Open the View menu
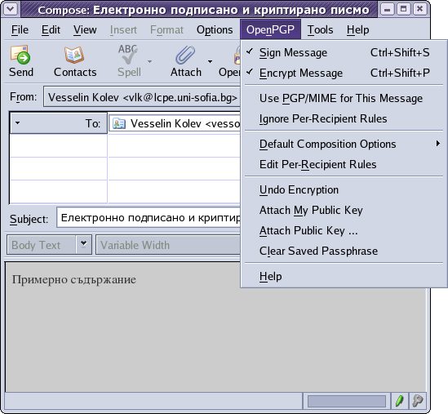The width and height of the screenshot is (448, 414). click(85, 29)
